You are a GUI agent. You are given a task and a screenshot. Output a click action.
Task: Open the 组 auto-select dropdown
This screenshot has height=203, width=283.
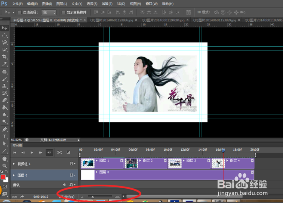pyautogui.click(x=49, y=12)
